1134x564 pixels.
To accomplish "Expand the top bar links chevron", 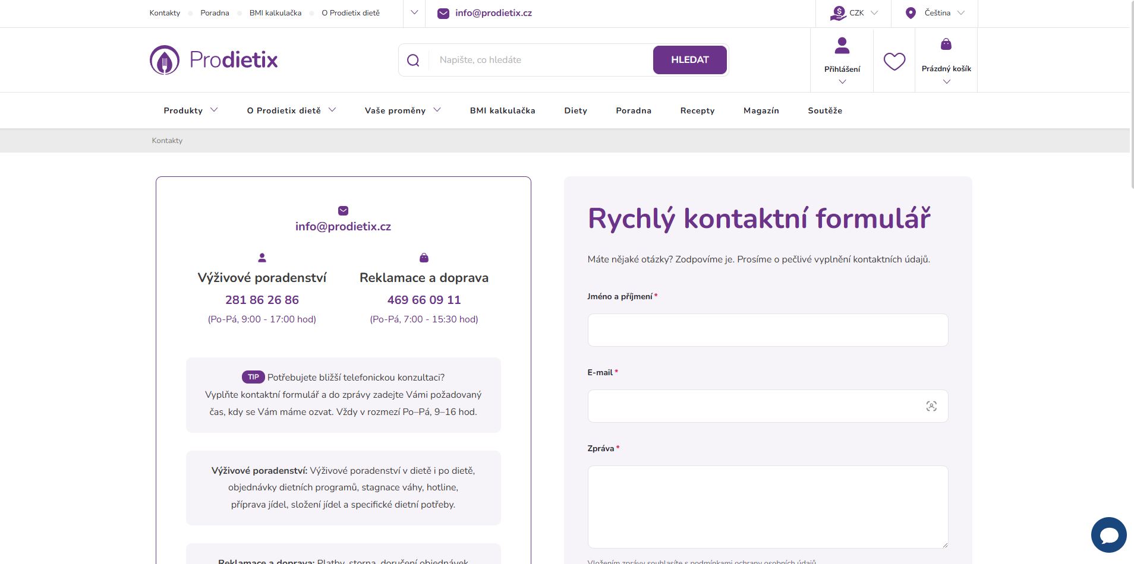I will 414,12.
